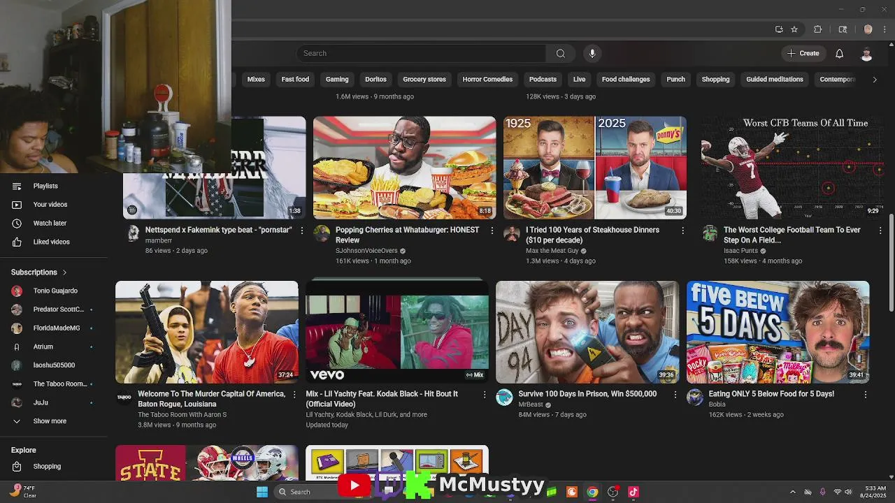
Task: Open Chrome extensions puzzle icon
Action: pos(817,29)
